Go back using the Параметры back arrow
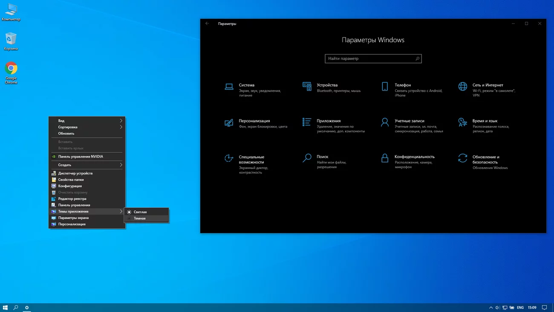554x312 pixels. click(207, 23)
